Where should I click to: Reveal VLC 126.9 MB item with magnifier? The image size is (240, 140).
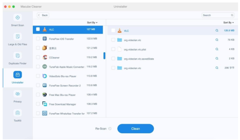tap(217, 30)
